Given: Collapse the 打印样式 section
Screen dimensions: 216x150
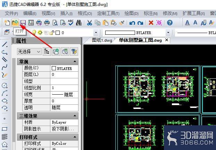Looking at the screenshot, I should pos(75,137).
